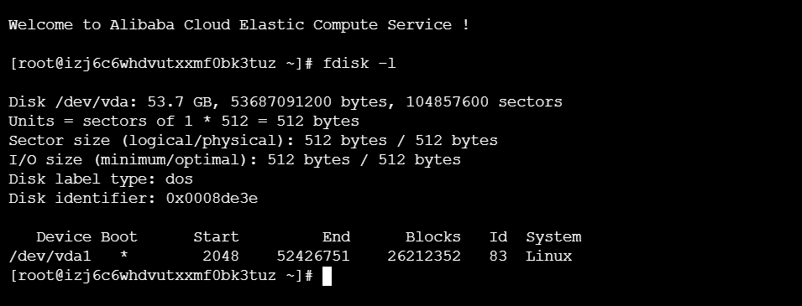The width and height of the screenshot is (802, 306).
Task: Click the 'Linux' system type value
Action: [x=549, y=257]
